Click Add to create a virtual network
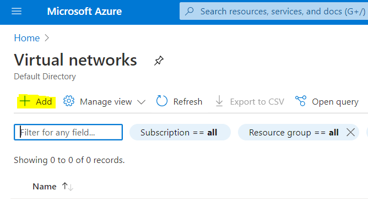The width and height of the screenshot is (368, 212). tap(36, 101)
